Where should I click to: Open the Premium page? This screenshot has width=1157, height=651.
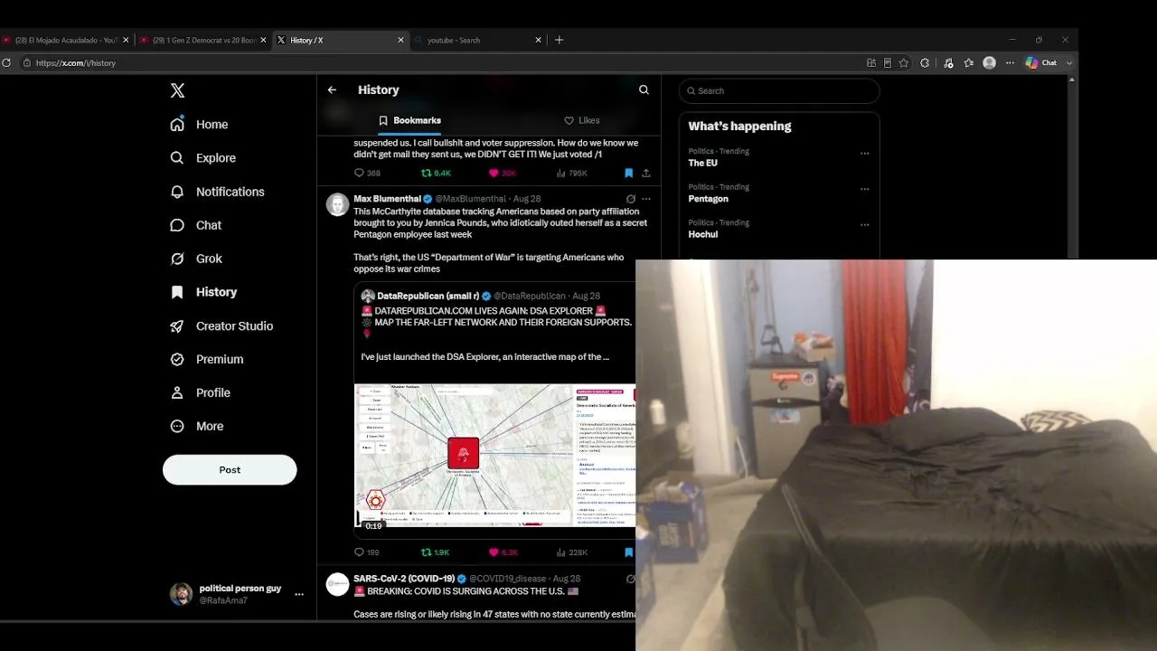(x=207, y=359)
